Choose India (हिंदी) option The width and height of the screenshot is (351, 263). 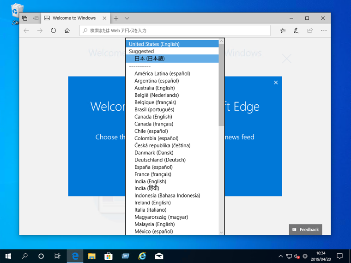(x=172, y=188)
